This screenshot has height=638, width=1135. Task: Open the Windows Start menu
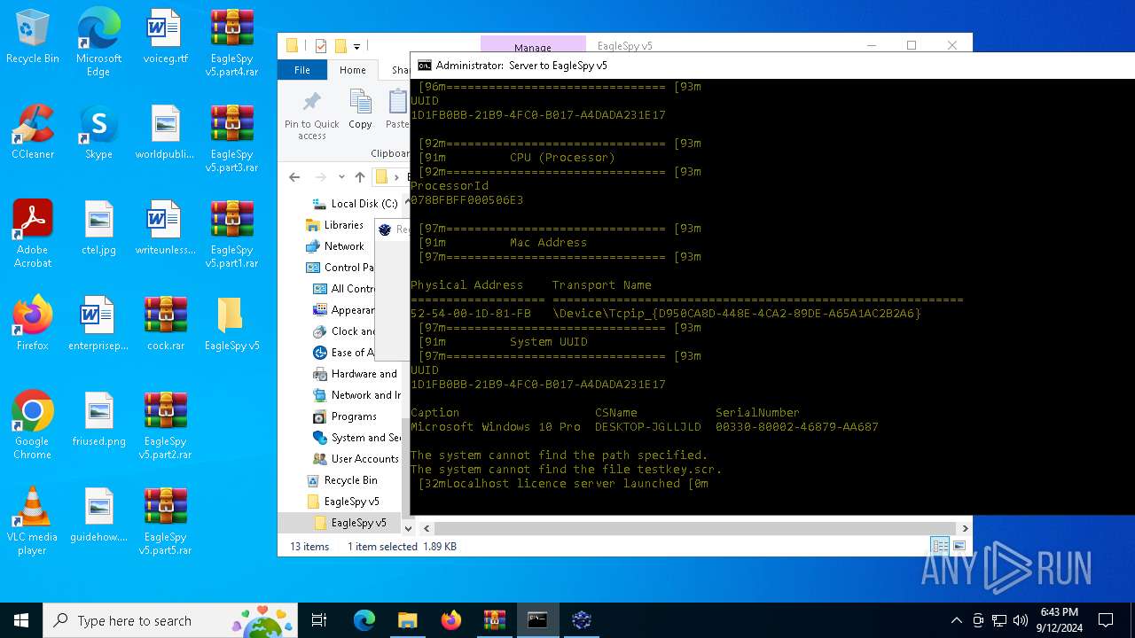pyautogui.click(x=21, y=620)
